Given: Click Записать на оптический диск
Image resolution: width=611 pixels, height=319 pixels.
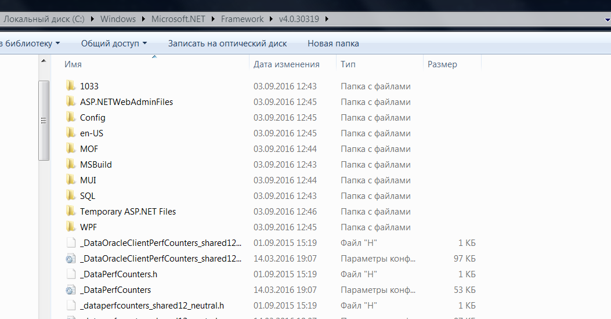Looking at the screenshot, I should 227,43.
